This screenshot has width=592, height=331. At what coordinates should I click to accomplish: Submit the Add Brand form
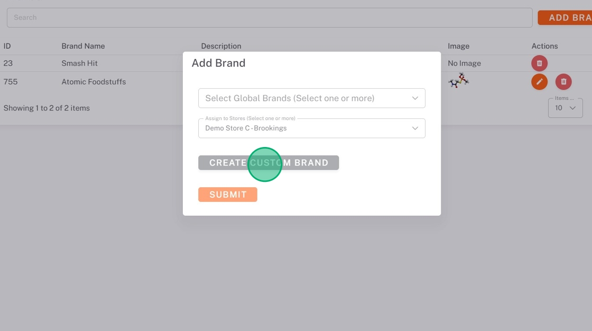227,195
